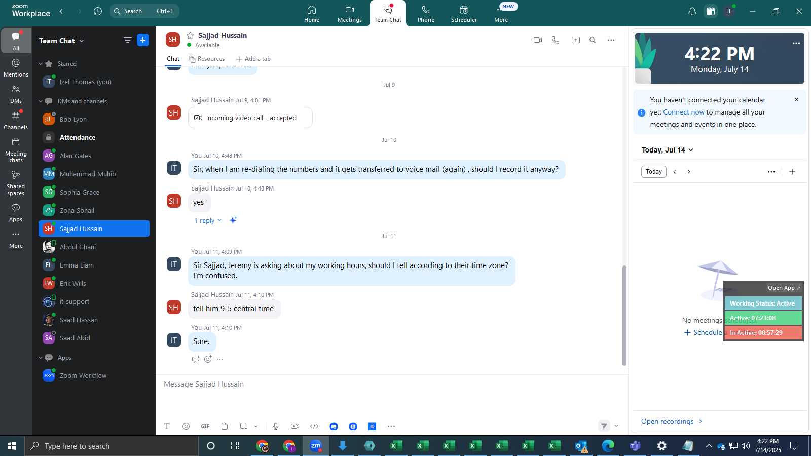Open recordings link

pyautogui.click(x=672, y=422)
